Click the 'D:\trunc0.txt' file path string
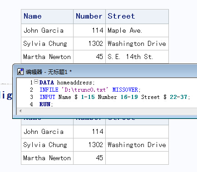 85,90
